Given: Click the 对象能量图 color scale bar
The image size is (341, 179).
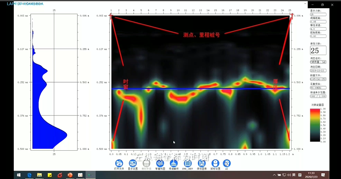Looking at the screenshot, I should pyautogui.click(x=315, y=125).
